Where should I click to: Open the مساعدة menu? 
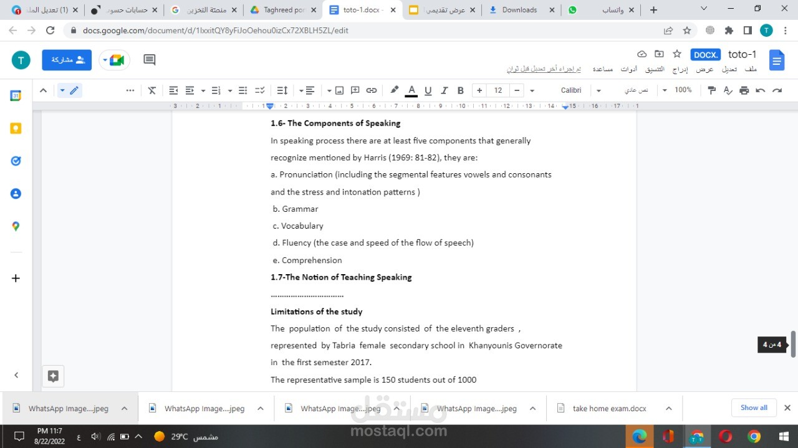603,69
